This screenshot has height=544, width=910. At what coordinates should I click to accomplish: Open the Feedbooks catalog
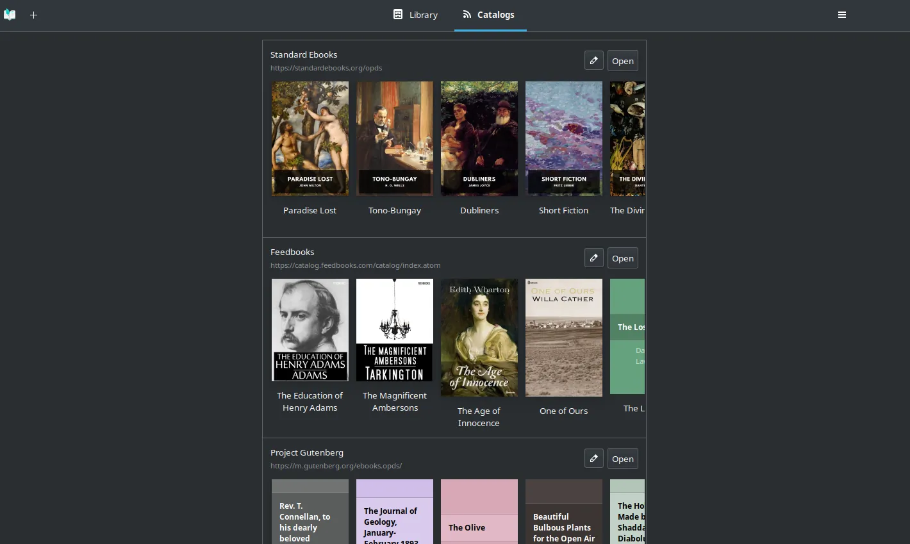pos(622,258)
